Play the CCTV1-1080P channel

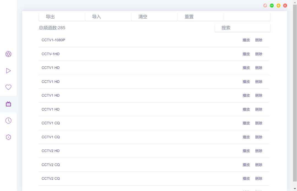pyautogui.click(x=246, y=40)
